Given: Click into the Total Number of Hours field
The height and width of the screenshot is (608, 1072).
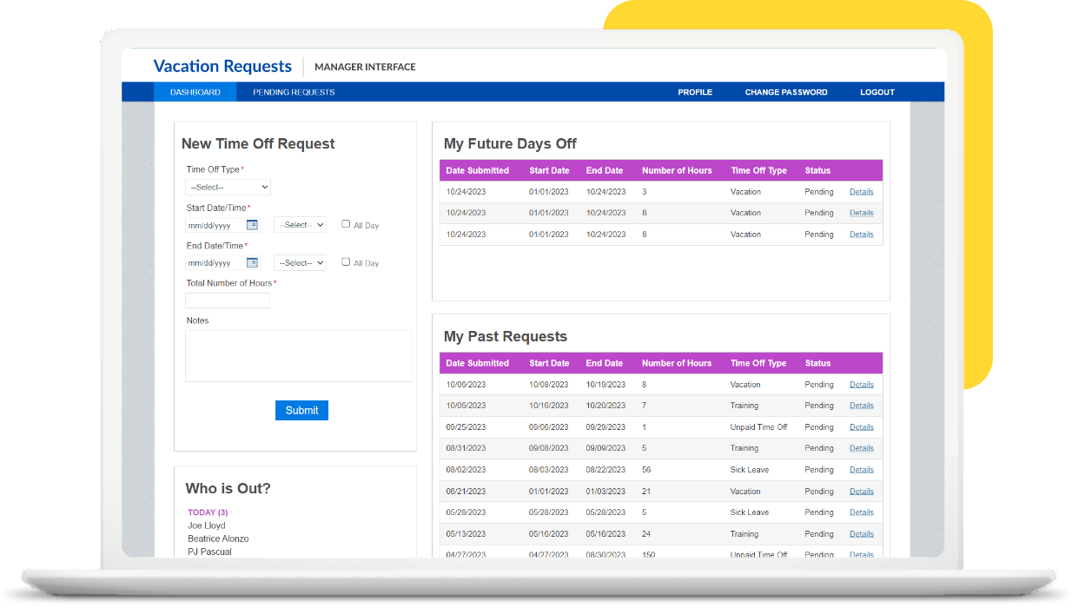Looking at the screenshot, I should 228,301.
